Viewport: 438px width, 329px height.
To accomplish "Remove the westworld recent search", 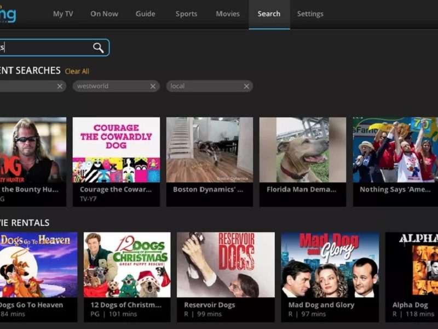I will [153, 86].
